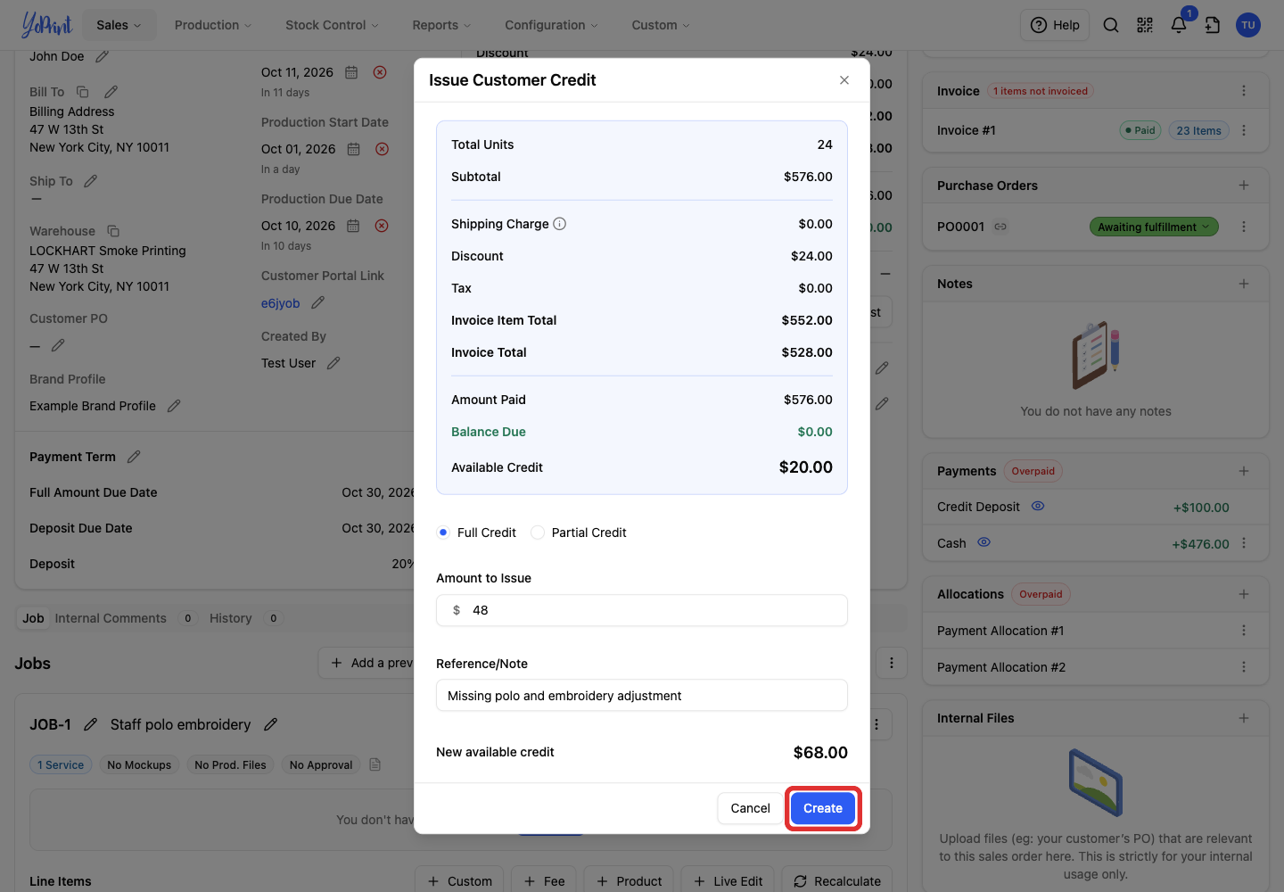This screenshot has width=1284, height=892.
Task: Edit the Bill To address
Action: tap(111, 92)
